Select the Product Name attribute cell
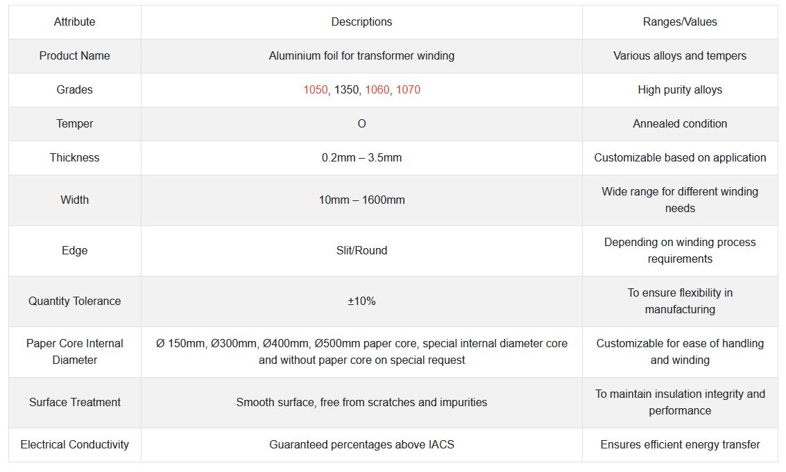This screenshot has height=472, width=786. pyautogui.click(x=75, y=56)
